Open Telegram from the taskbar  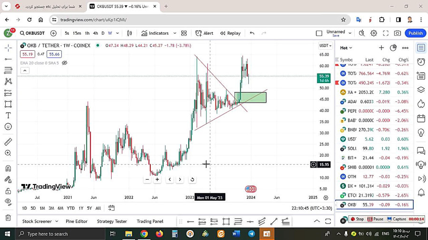click(x=252, y=234)
